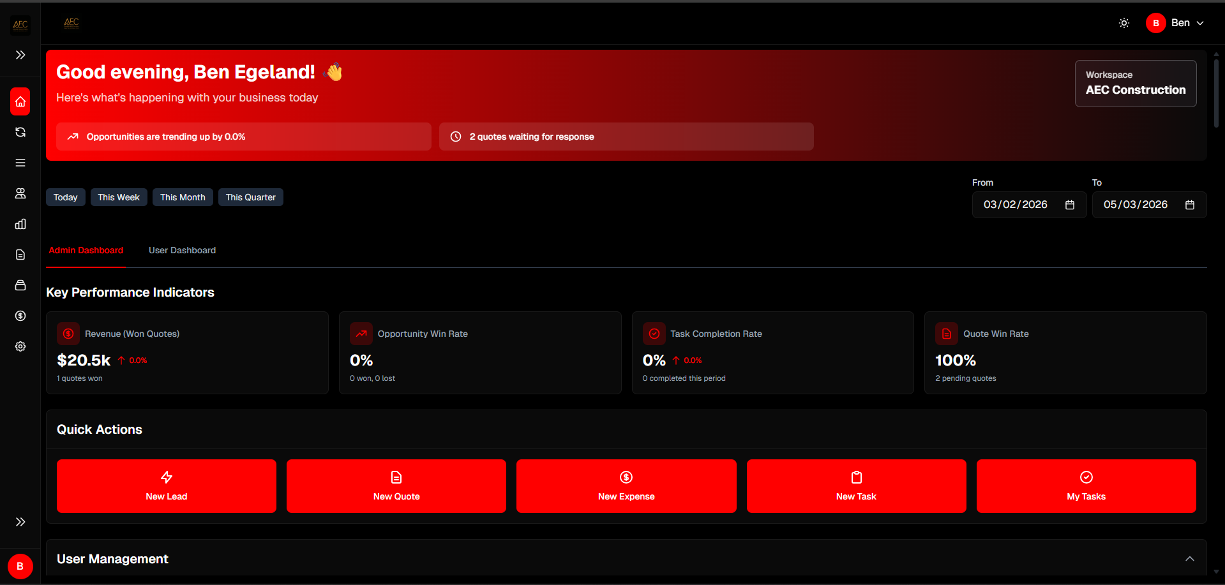
Task: Open the dollar expenses sidebar icon
Action: [20, 316]
